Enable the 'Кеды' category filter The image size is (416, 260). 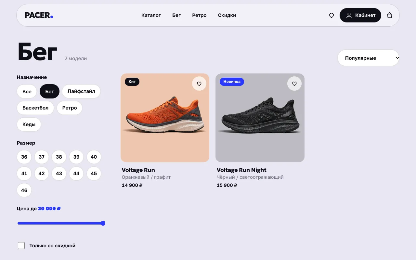pos(29,124)
